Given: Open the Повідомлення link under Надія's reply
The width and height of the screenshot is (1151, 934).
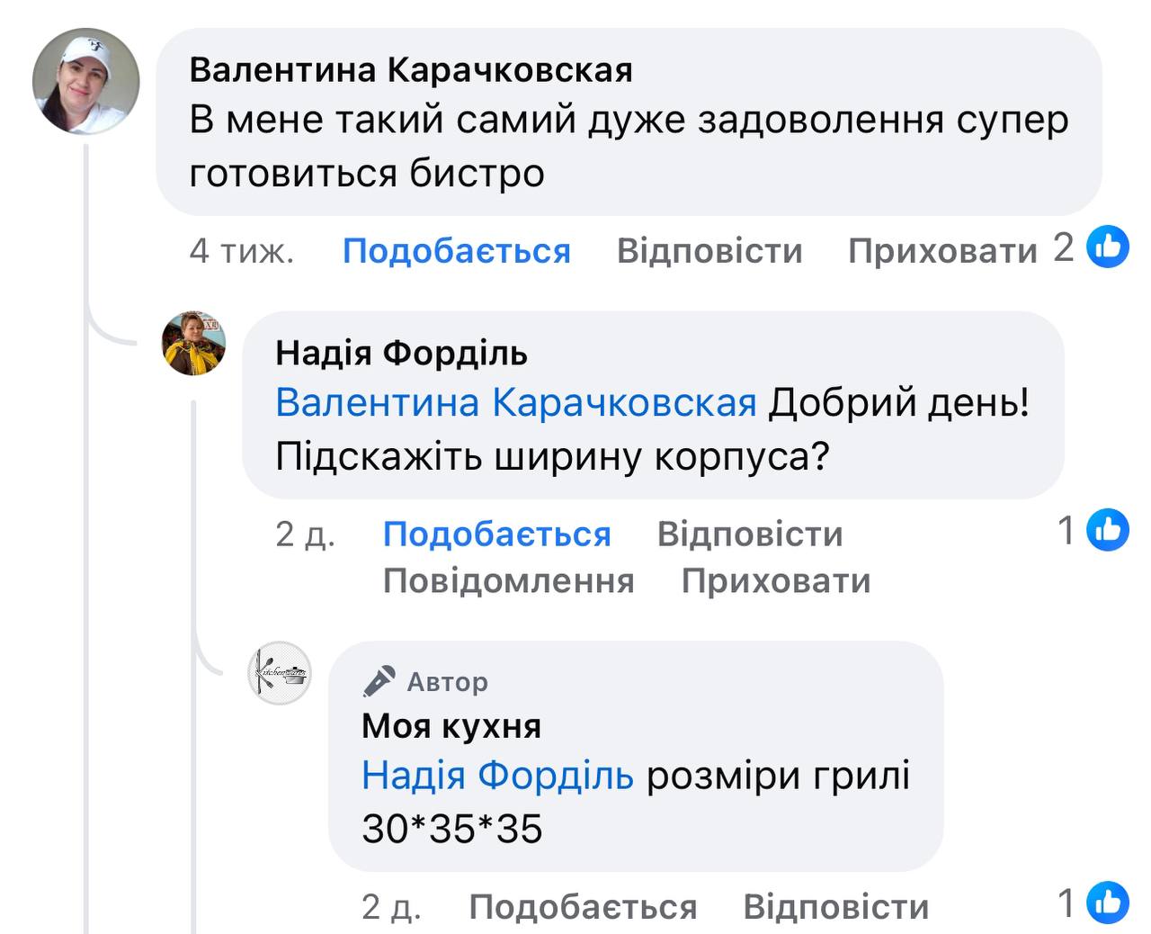Looking at the screenshot, I should 508,580.
